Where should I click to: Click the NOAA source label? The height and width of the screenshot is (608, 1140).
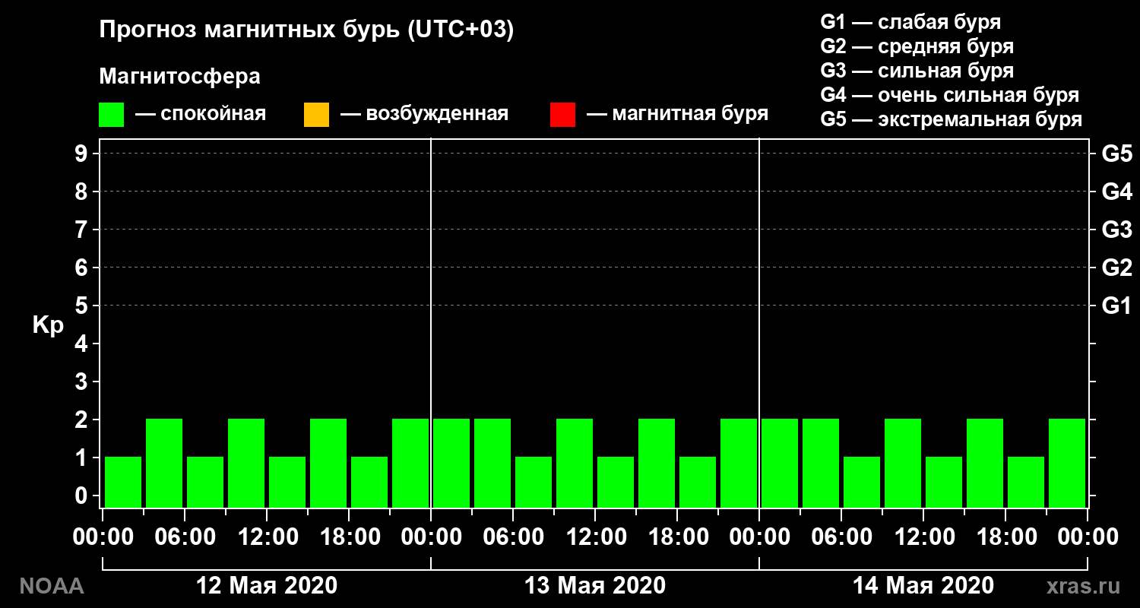(51, 586)
